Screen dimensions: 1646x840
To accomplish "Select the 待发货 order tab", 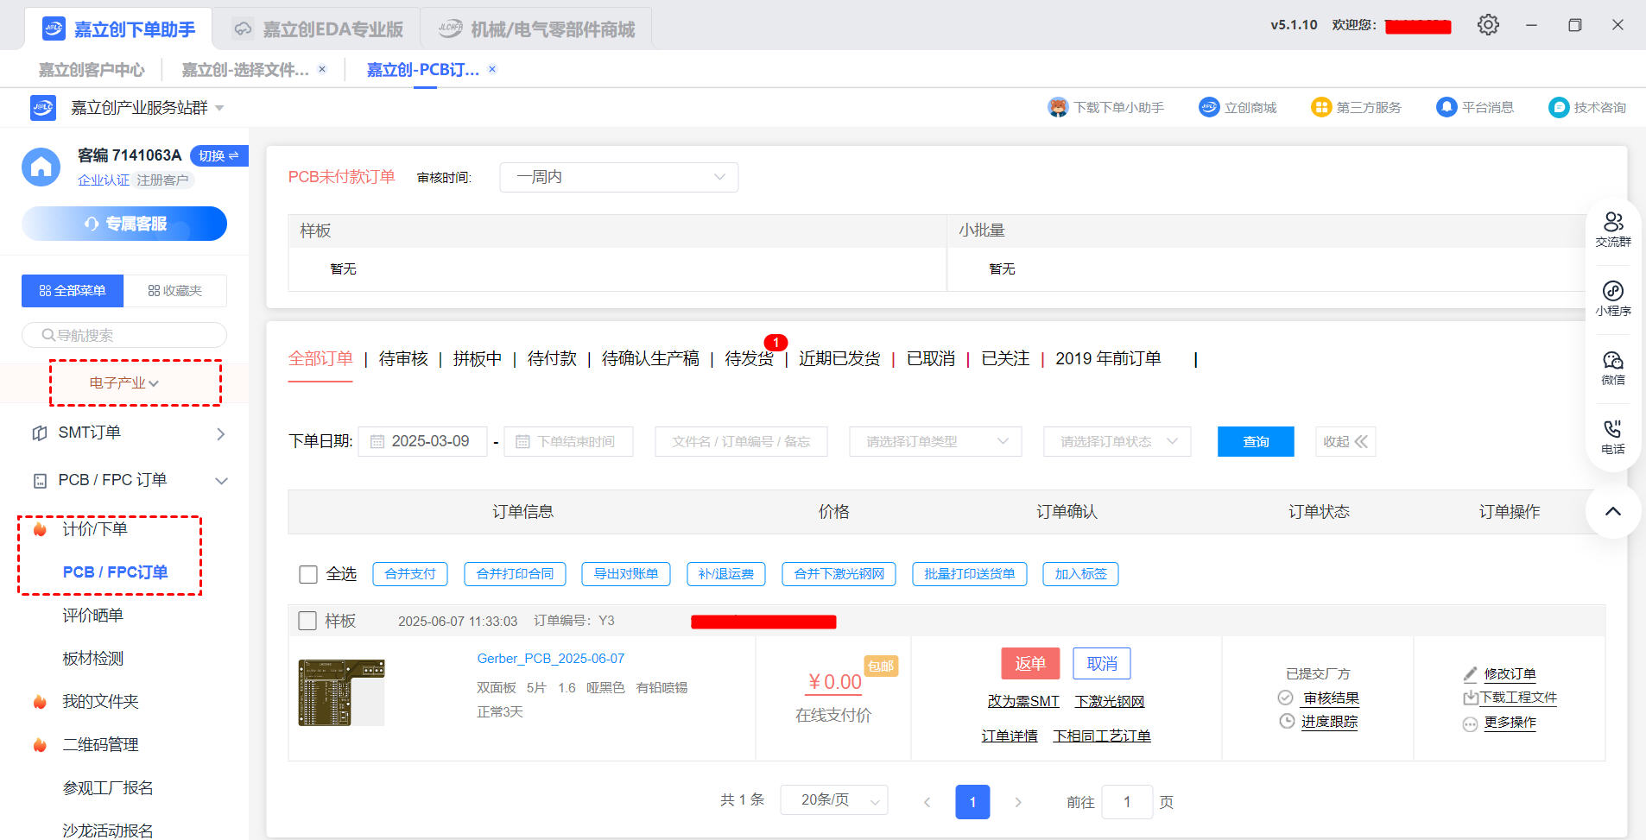I will click(749, 358).
